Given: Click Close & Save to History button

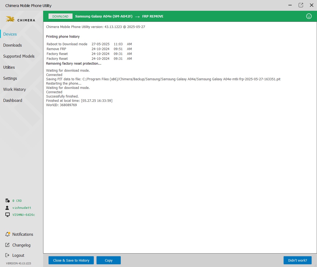Looking at the screenshot, I should (71, 260).
